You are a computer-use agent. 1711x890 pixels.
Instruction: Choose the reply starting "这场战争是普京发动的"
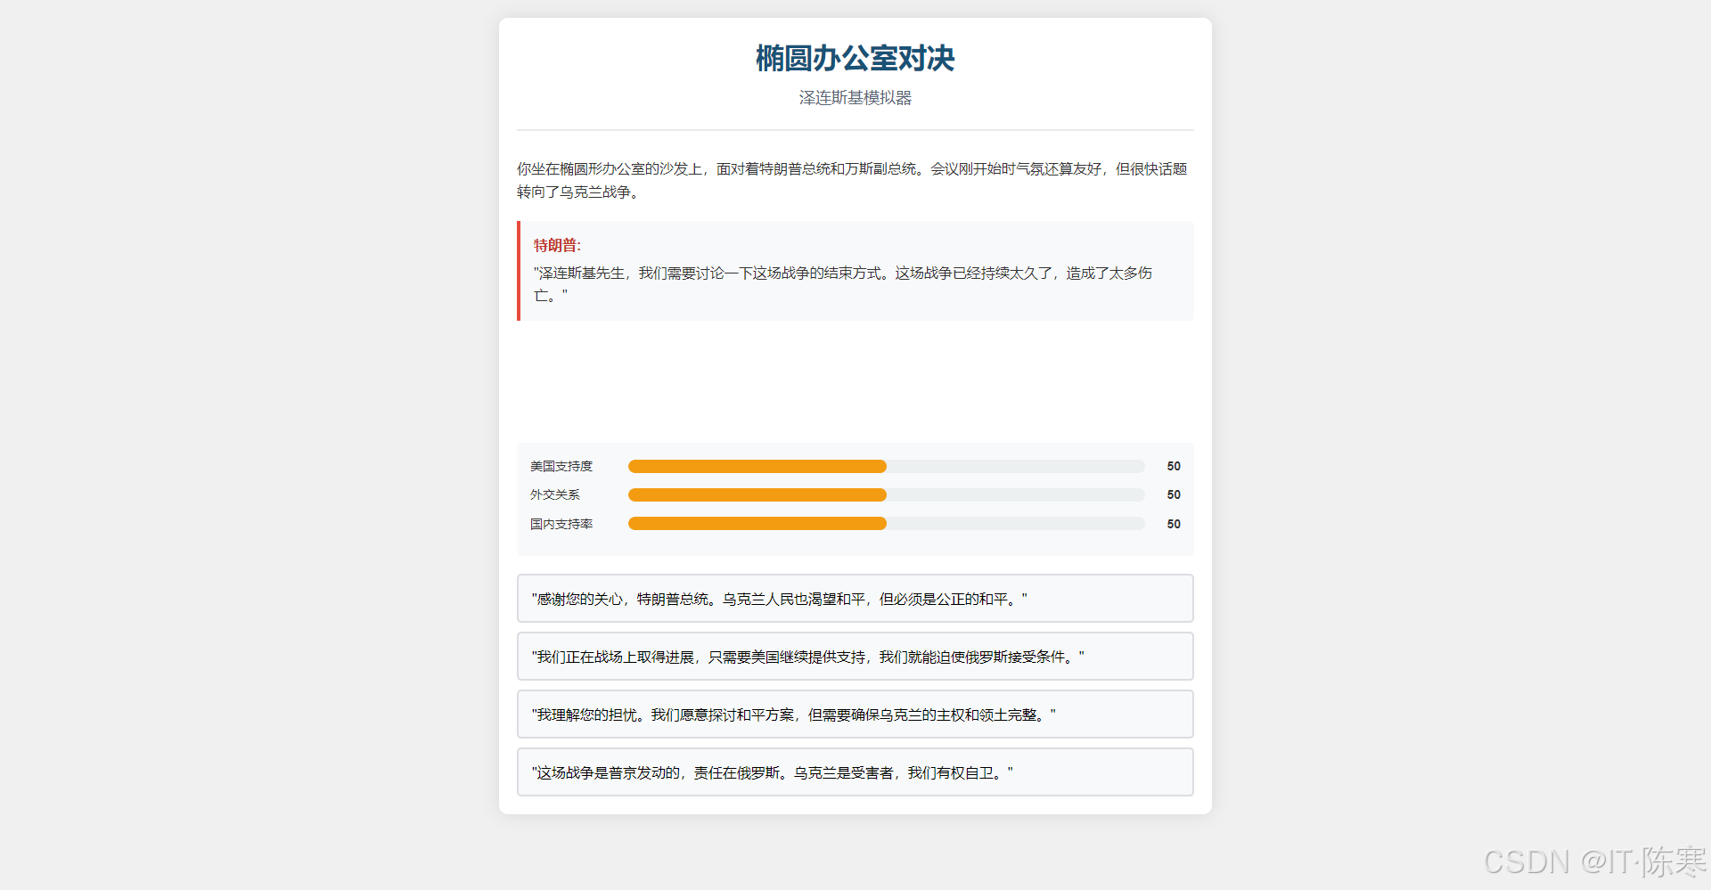point(855,772)
